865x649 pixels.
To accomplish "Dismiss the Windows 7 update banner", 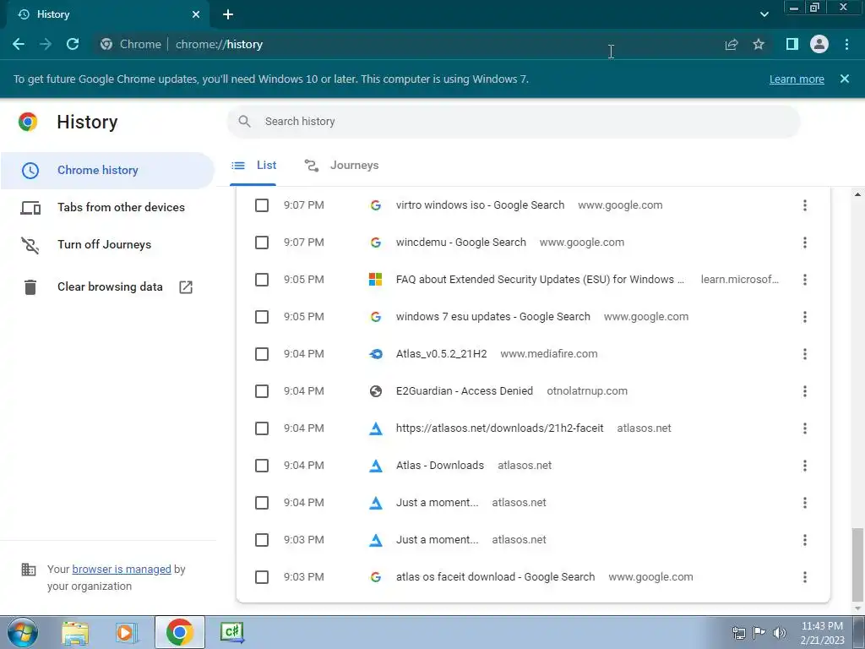I will click(844, 79).
